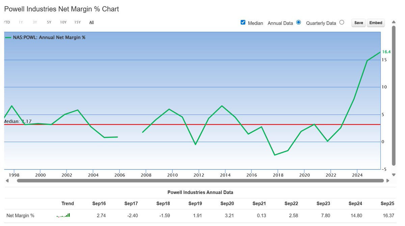Click the 2.58 value for Sep22
The width and height of the screenshot is (405, 226).
coord(294,216)
